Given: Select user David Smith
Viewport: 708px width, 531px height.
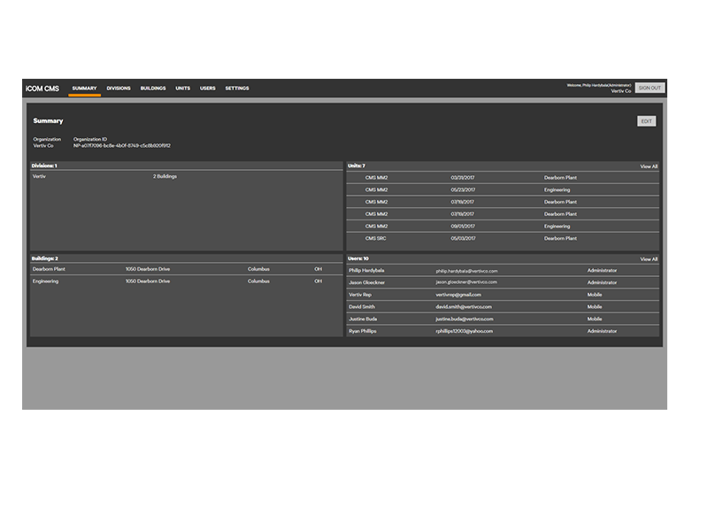Looking at the screenshot, I should pos(503,307).
